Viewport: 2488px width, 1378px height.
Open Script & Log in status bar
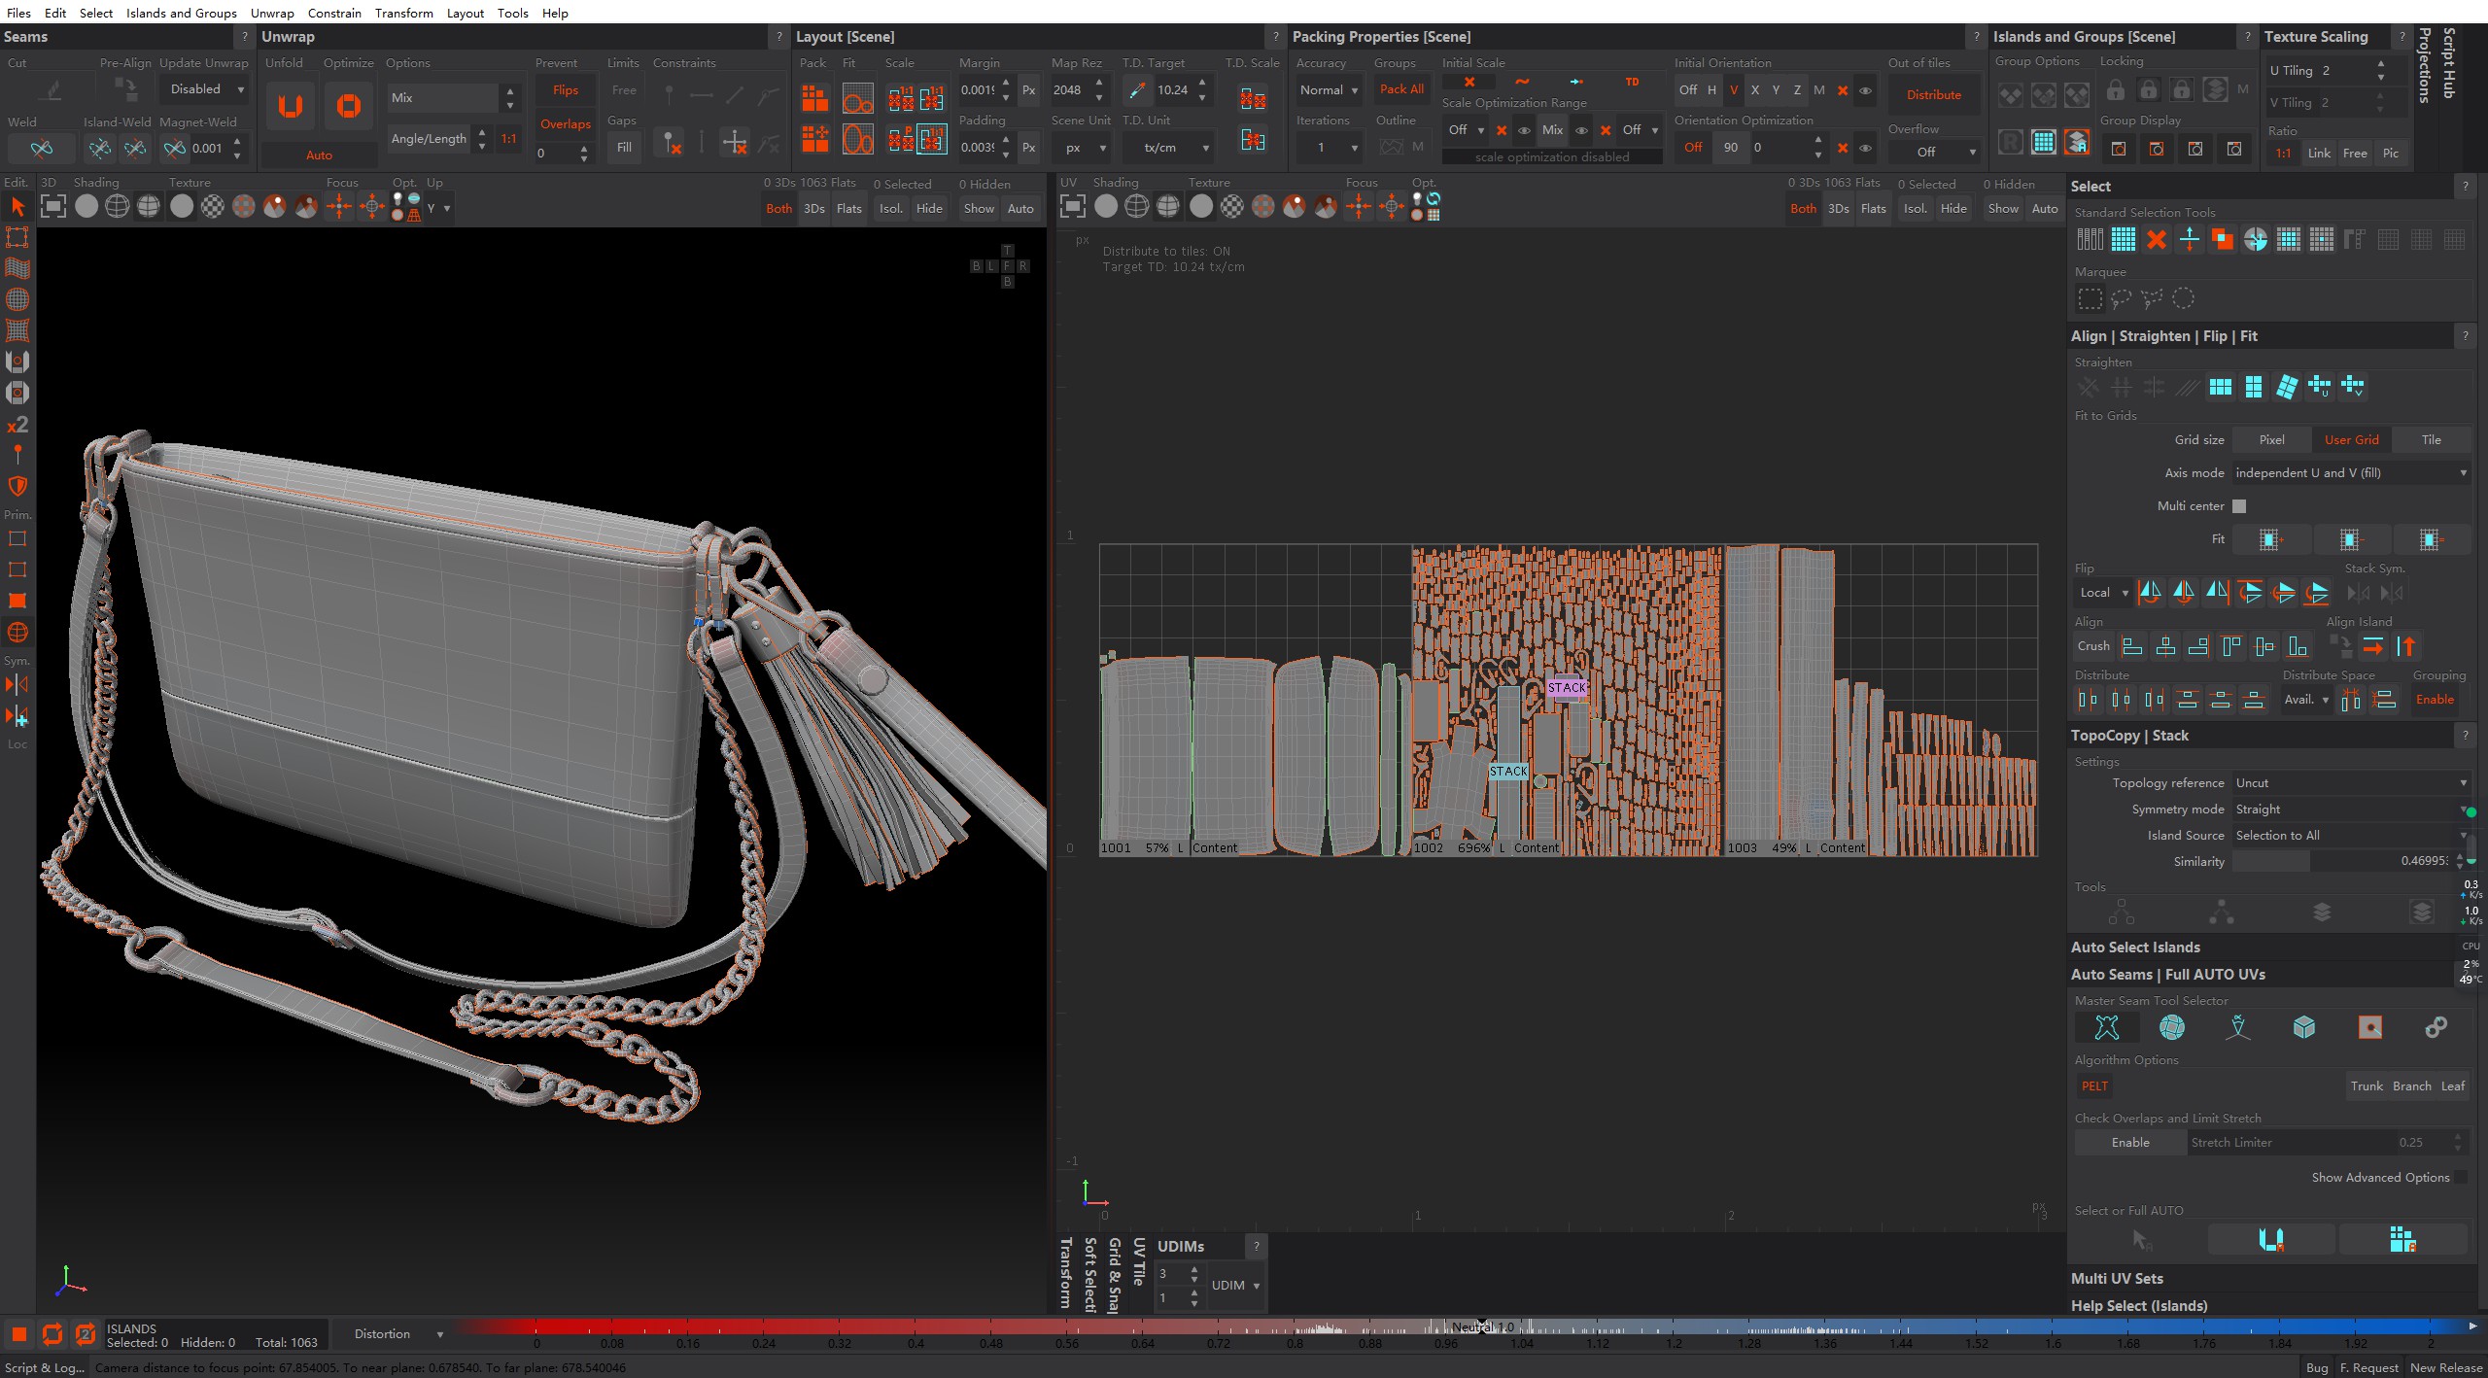45,1367
